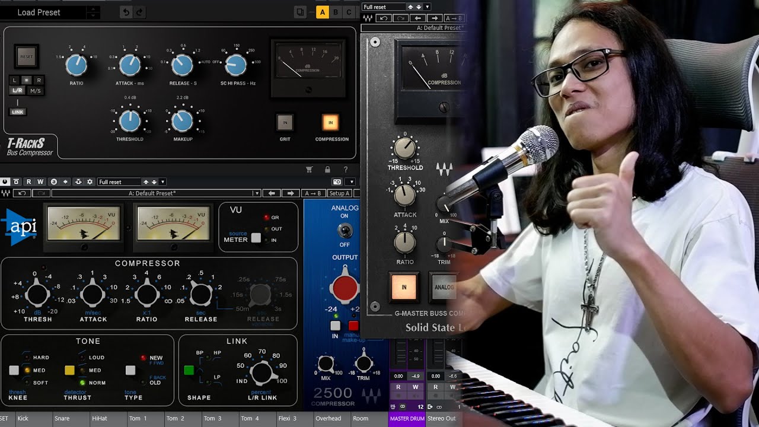Select preset slot B in T-RackS

336,12
